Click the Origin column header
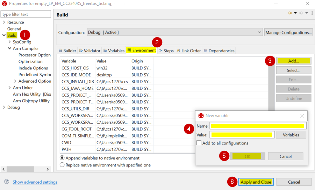This screenshot has width=315, height=190. point(142,61)
